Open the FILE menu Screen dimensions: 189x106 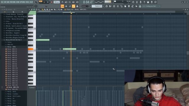[2, 2]
